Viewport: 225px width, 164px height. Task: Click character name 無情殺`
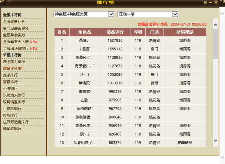coord(85,83)
